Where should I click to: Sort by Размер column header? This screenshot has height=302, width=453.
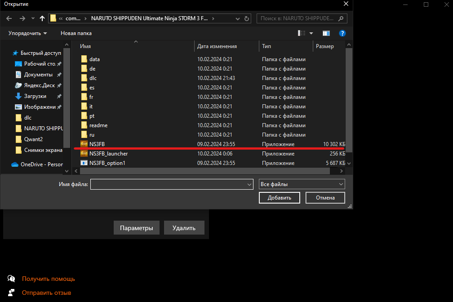(x=325, y=46)
